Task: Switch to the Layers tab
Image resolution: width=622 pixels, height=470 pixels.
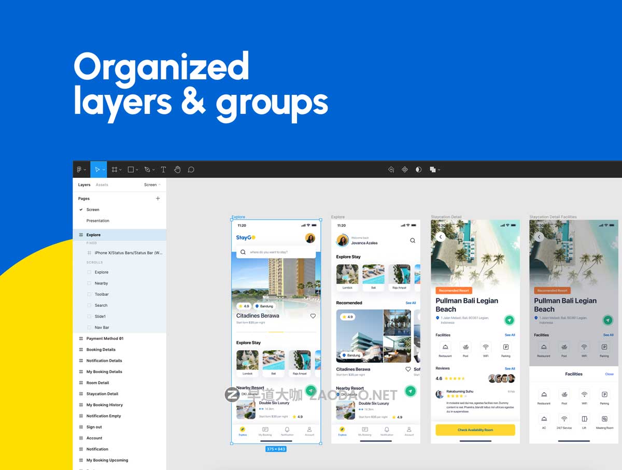Action: [84, 184]
